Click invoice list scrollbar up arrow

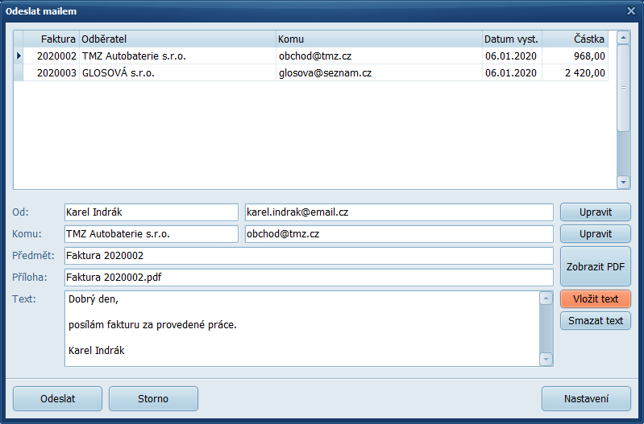(x=624, y=38)
